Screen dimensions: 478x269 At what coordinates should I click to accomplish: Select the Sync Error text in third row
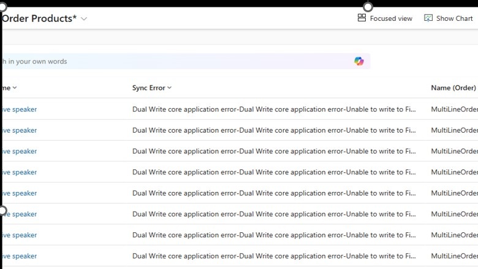274,152
